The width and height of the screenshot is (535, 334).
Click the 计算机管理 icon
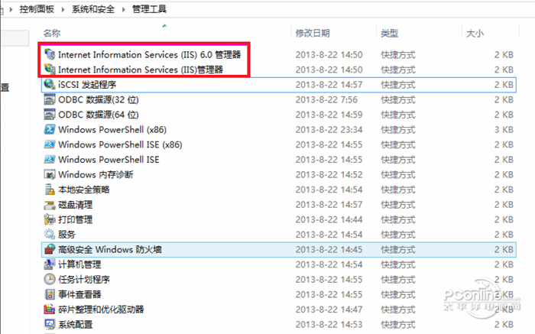50,264
